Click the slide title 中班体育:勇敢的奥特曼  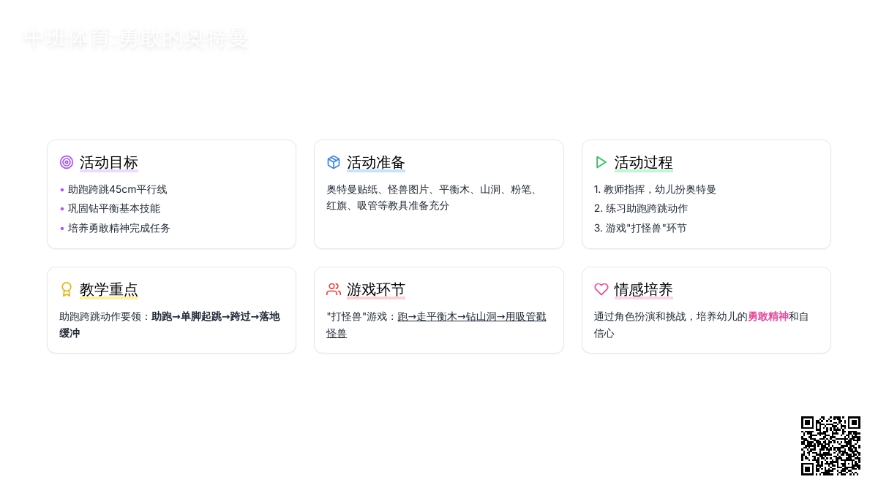[x=136, y=38]
